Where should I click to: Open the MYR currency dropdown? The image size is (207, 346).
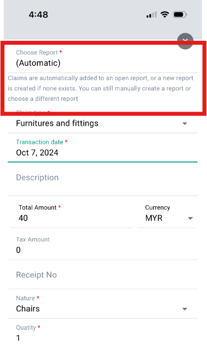coord(166,214)
